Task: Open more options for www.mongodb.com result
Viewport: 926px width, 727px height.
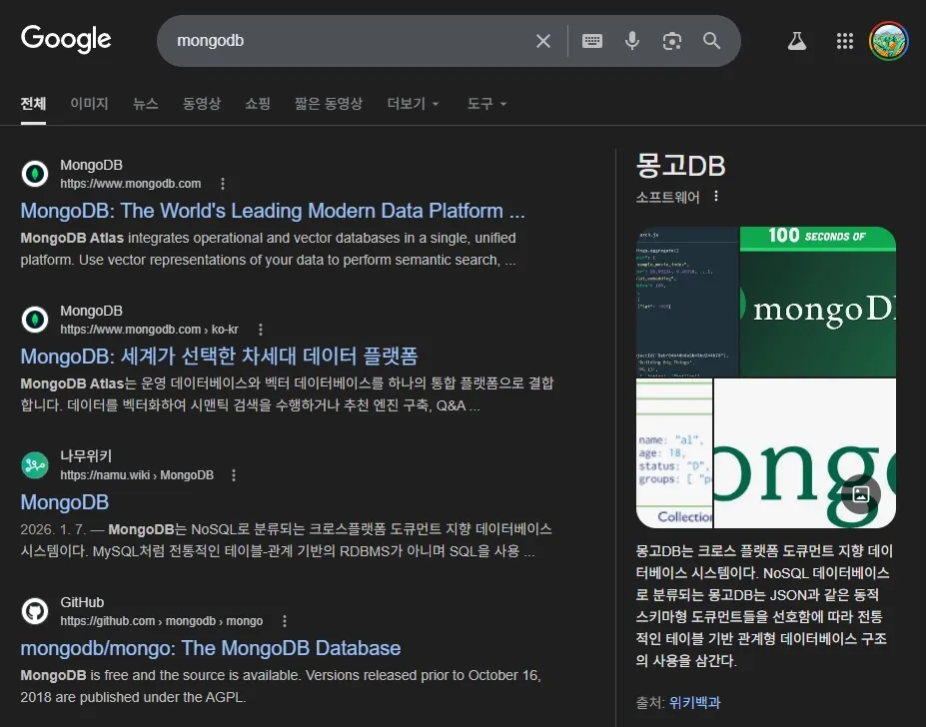Action: click(223, 184)
